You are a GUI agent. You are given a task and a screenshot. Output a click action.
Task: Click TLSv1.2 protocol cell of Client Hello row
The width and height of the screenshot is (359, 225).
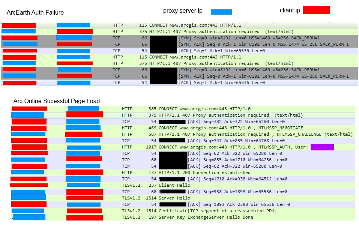click(x=131, y=185)
